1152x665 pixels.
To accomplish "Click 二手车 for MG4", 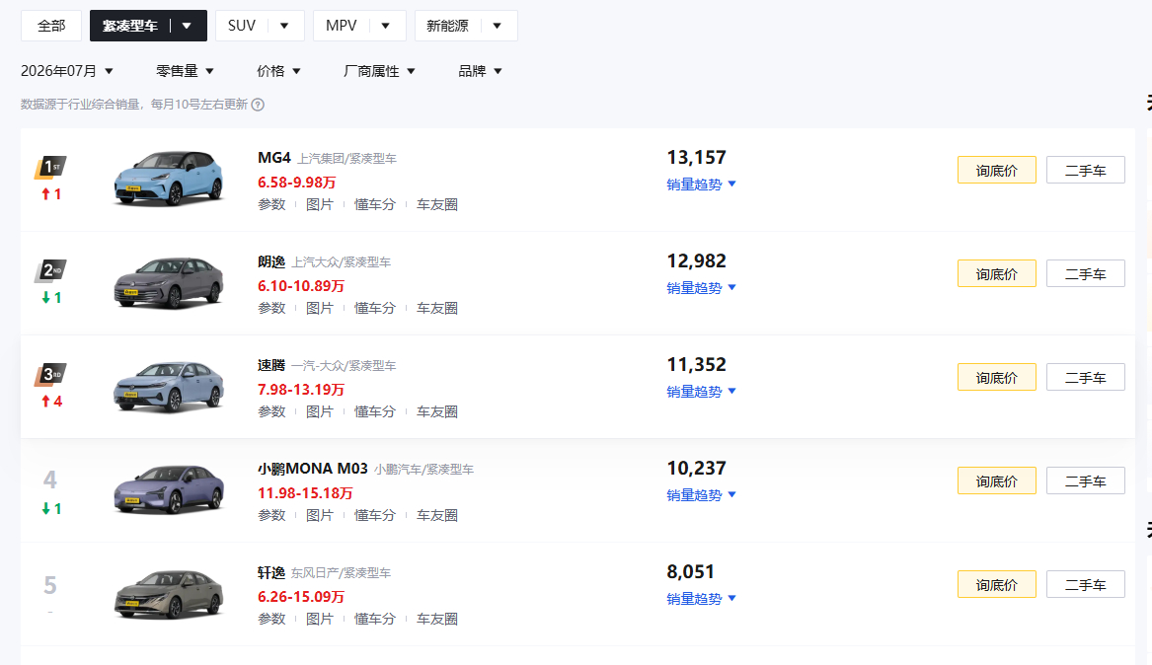I will click(1085, 171).
